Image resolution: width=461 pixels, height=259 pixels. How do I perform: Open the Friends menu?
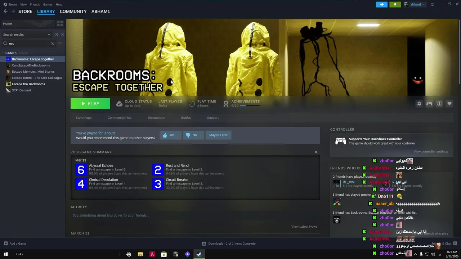click(x=35, y=4)
